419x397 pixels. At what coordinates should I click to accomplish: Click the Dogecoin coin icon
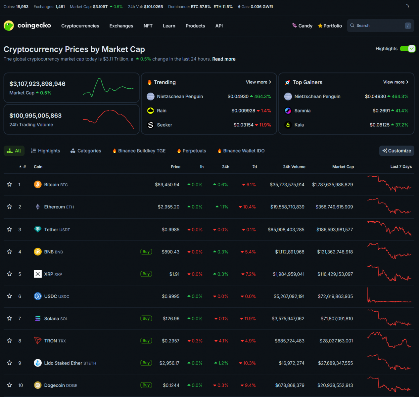coord(38,385)
